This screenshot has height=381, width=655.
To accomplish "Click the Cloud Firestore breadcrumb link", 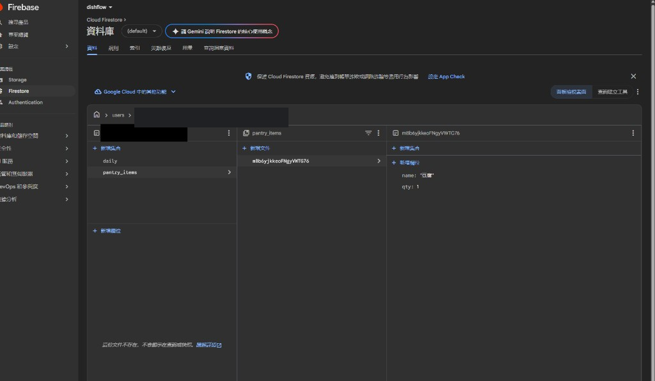I will coord(104,20).
